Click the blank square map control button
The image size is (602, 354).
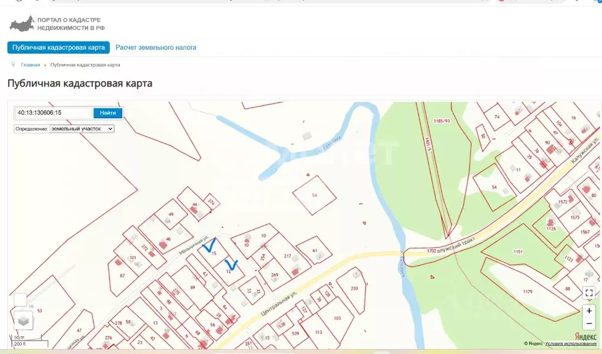point(20,299)
